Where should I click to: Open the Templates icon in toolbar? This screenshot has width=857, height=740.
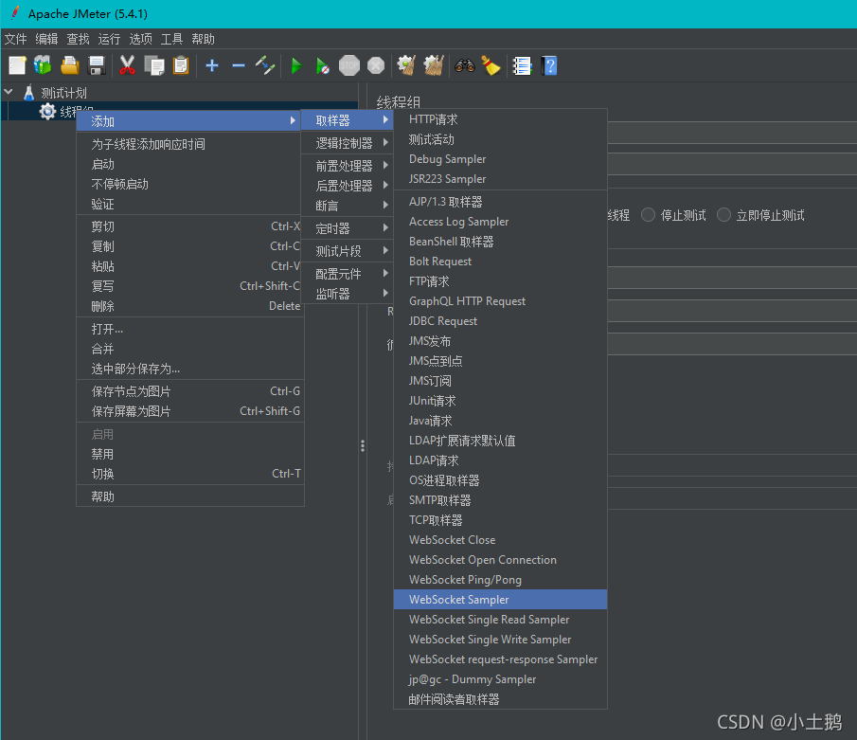[x=43, y=65]
